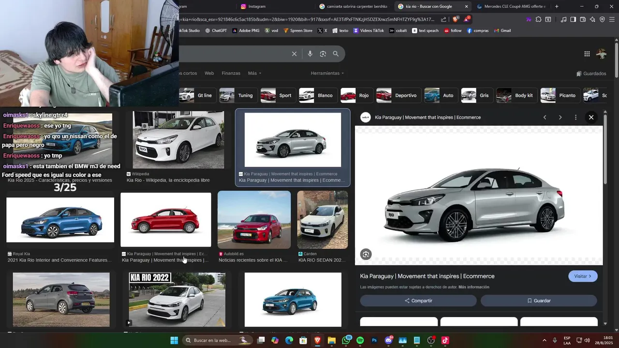Open Spreen Store bookmark
The image size is (619, 348).
(x=298, y=30)
